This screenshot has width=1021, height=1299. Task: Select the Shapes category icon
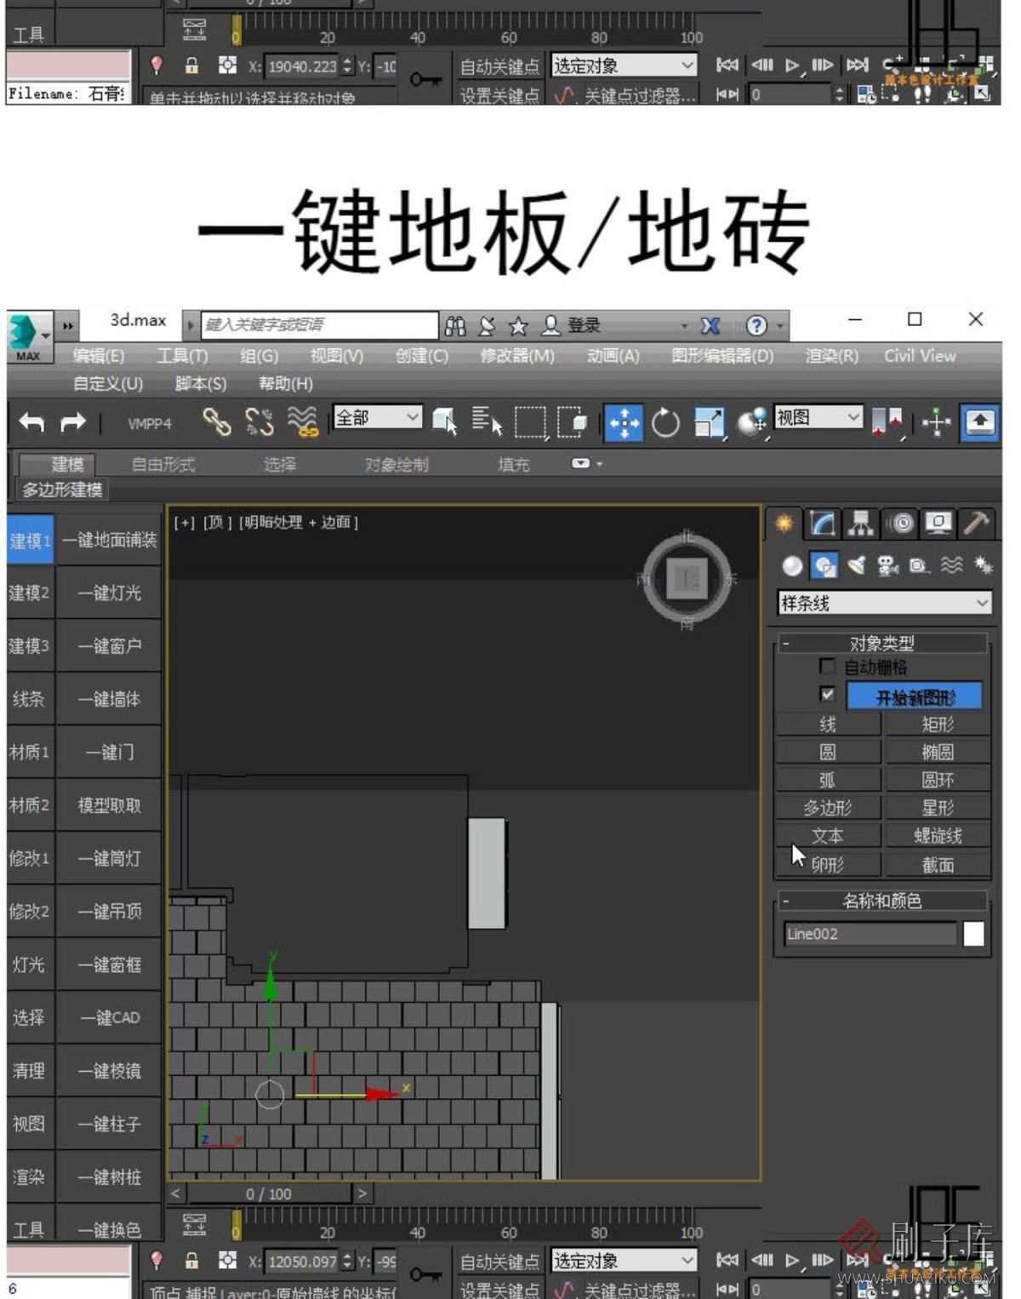[x=824, y=565]
